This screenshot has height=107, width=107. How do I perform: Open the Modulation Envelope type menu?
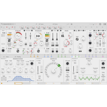[x=18, y=59]
